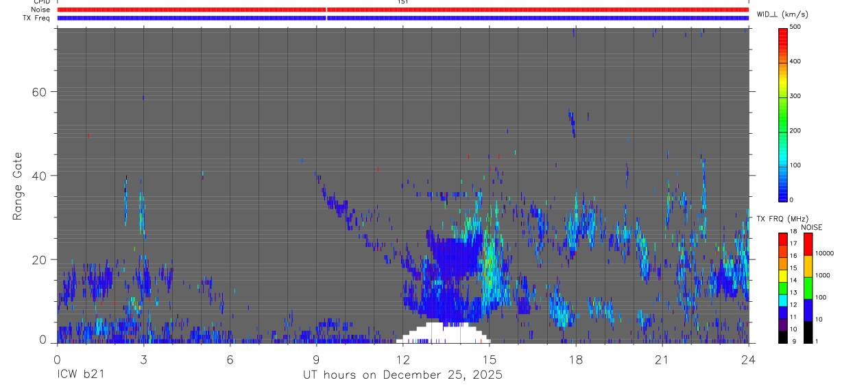The width and height of the screenshot is (842, 389).
Task: Click the 14 tick on TX FRQ legend
Action: [x=793, y=281]
